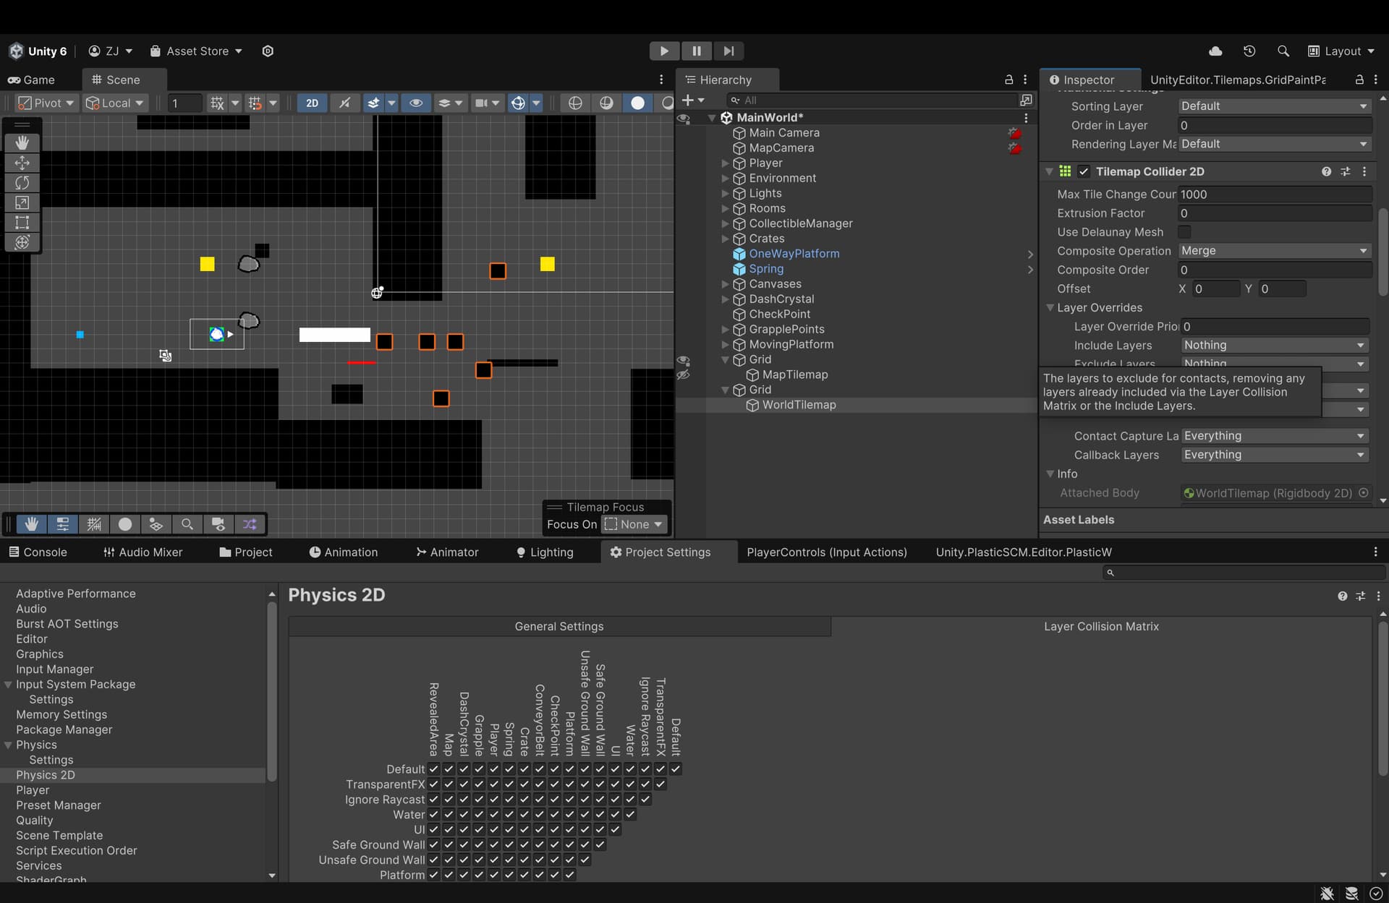Open Unity Cloud services via the cloud icon
The height and width of the screenshot is (903, 1389).
(x=1215, y=51)
